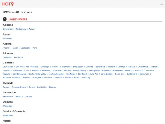Select the Ventura location
The height and width of the screenshot is (124, 165).
click(x=68, y=77)
